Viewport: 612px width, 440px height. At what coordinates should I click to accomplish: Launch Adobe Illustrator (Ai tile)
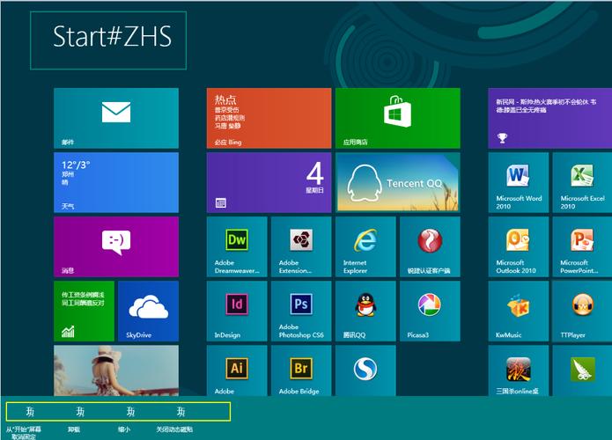pyautogui.click(x=237, y=370)
